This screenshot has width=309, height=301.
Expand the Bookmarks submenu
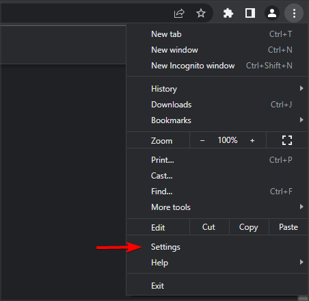tap(217, 120)
